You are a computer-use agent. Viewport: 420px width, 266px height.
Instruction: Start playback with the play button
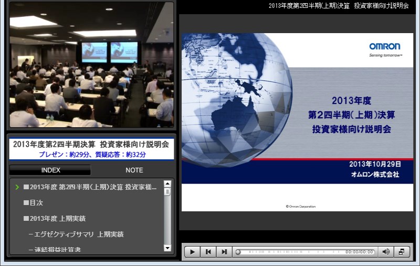[x=192, y=251]
